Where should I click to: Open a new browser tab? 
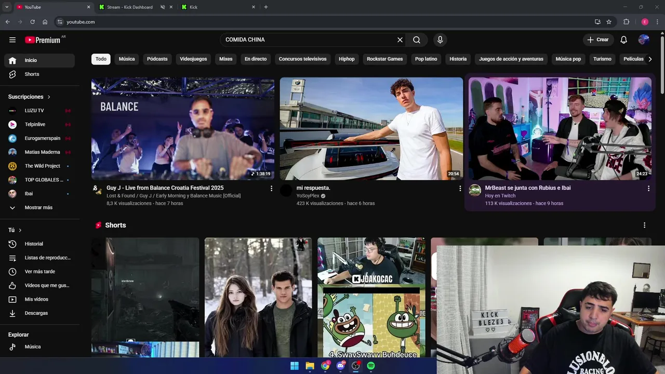(266, 7)
